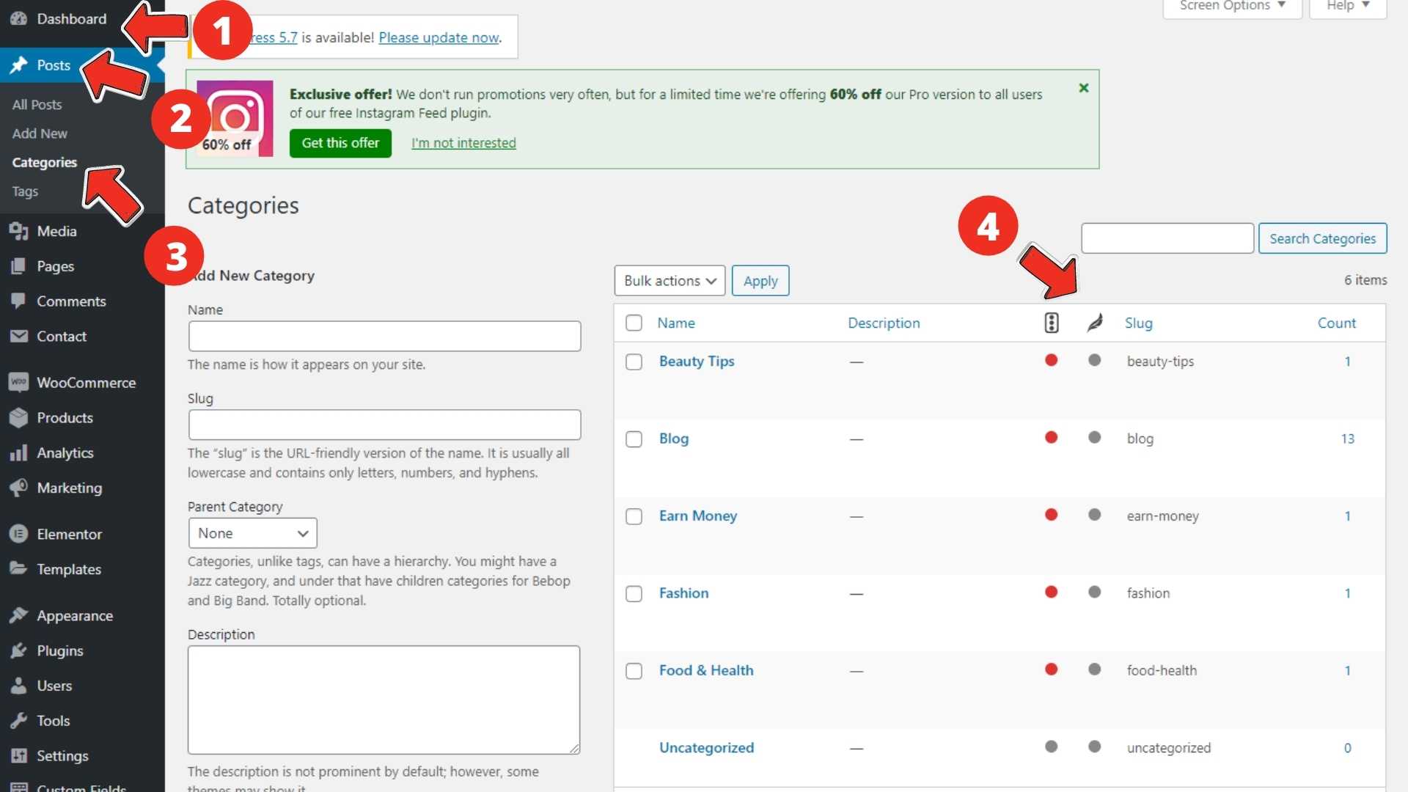Open the Parent Category dropdown
Screen dimensions: 1408x792
pyautogui.click(x=252, y=533)
